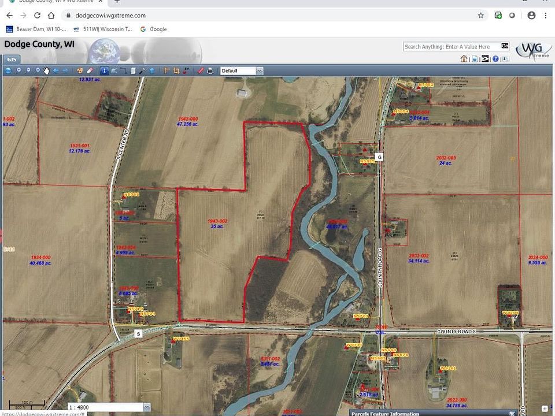Select the Pan hand tool

(47, 70)
